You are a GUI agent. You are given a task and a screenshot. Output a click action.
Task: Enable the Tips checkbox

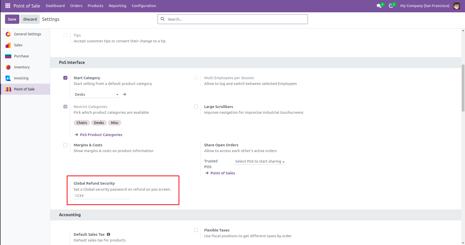click(x=65, y=35)
